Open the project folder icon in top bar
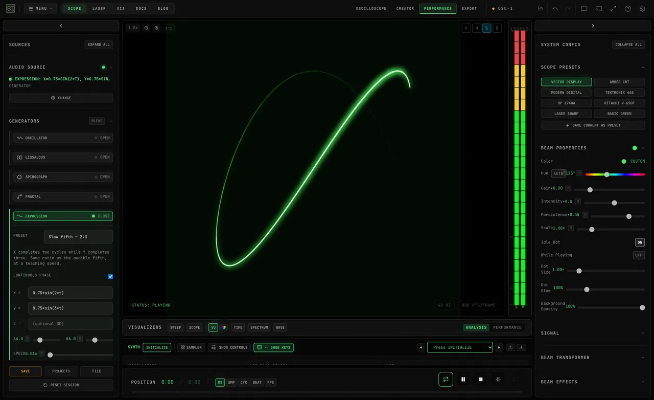 541,9
